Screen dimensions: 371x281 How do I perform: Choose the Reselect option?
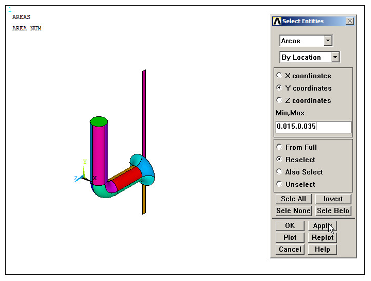[x=279, y=159]
